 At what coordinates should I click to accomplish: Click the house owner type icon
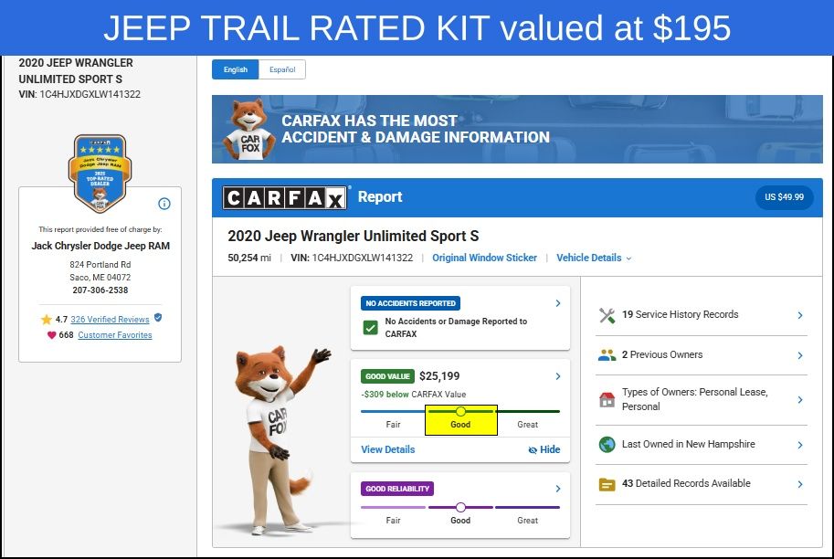click(x=607, y=399)
